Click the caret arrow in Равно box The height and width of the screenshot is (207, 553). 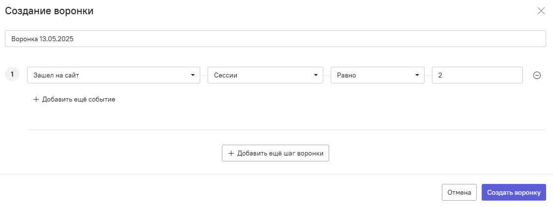[417, 75]
